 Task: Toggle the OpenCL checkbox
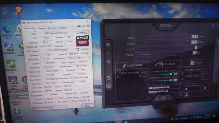[x=46, y=99]
